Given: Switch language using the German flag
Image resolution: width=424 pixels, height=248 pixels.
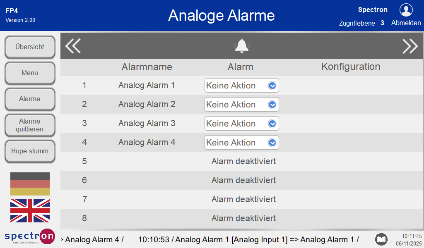Looking at the screenshot, I should 30,184.
